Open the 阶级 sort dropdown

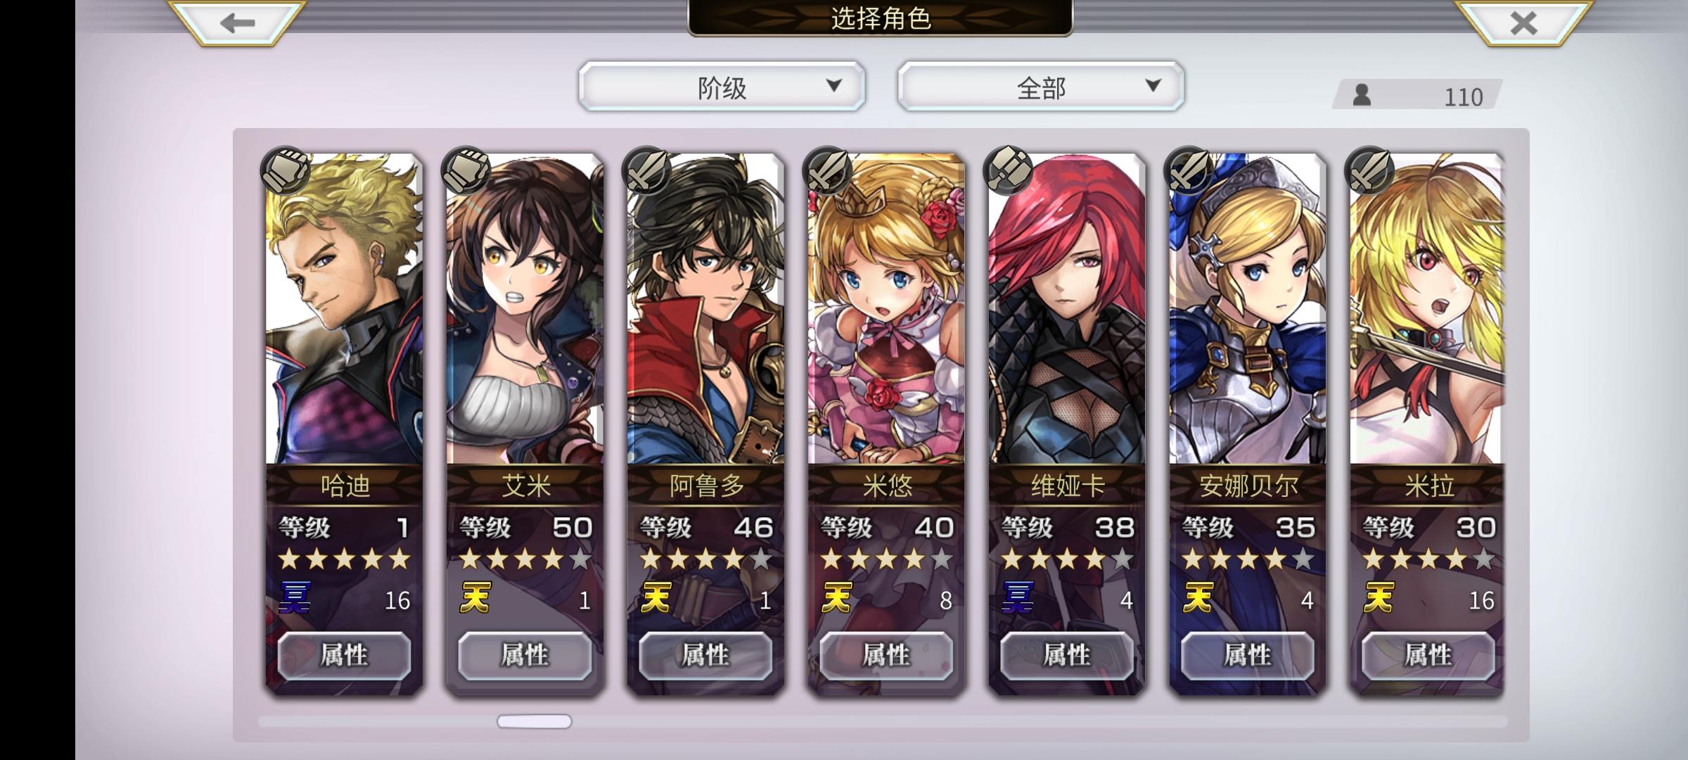(722, 87)
